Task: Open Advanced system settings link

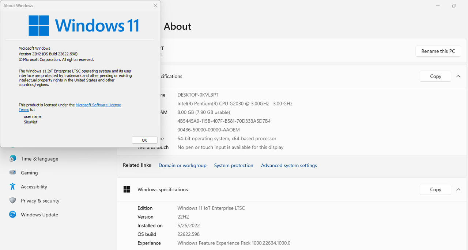Action: pyautogui.click(x=289, y=165)
